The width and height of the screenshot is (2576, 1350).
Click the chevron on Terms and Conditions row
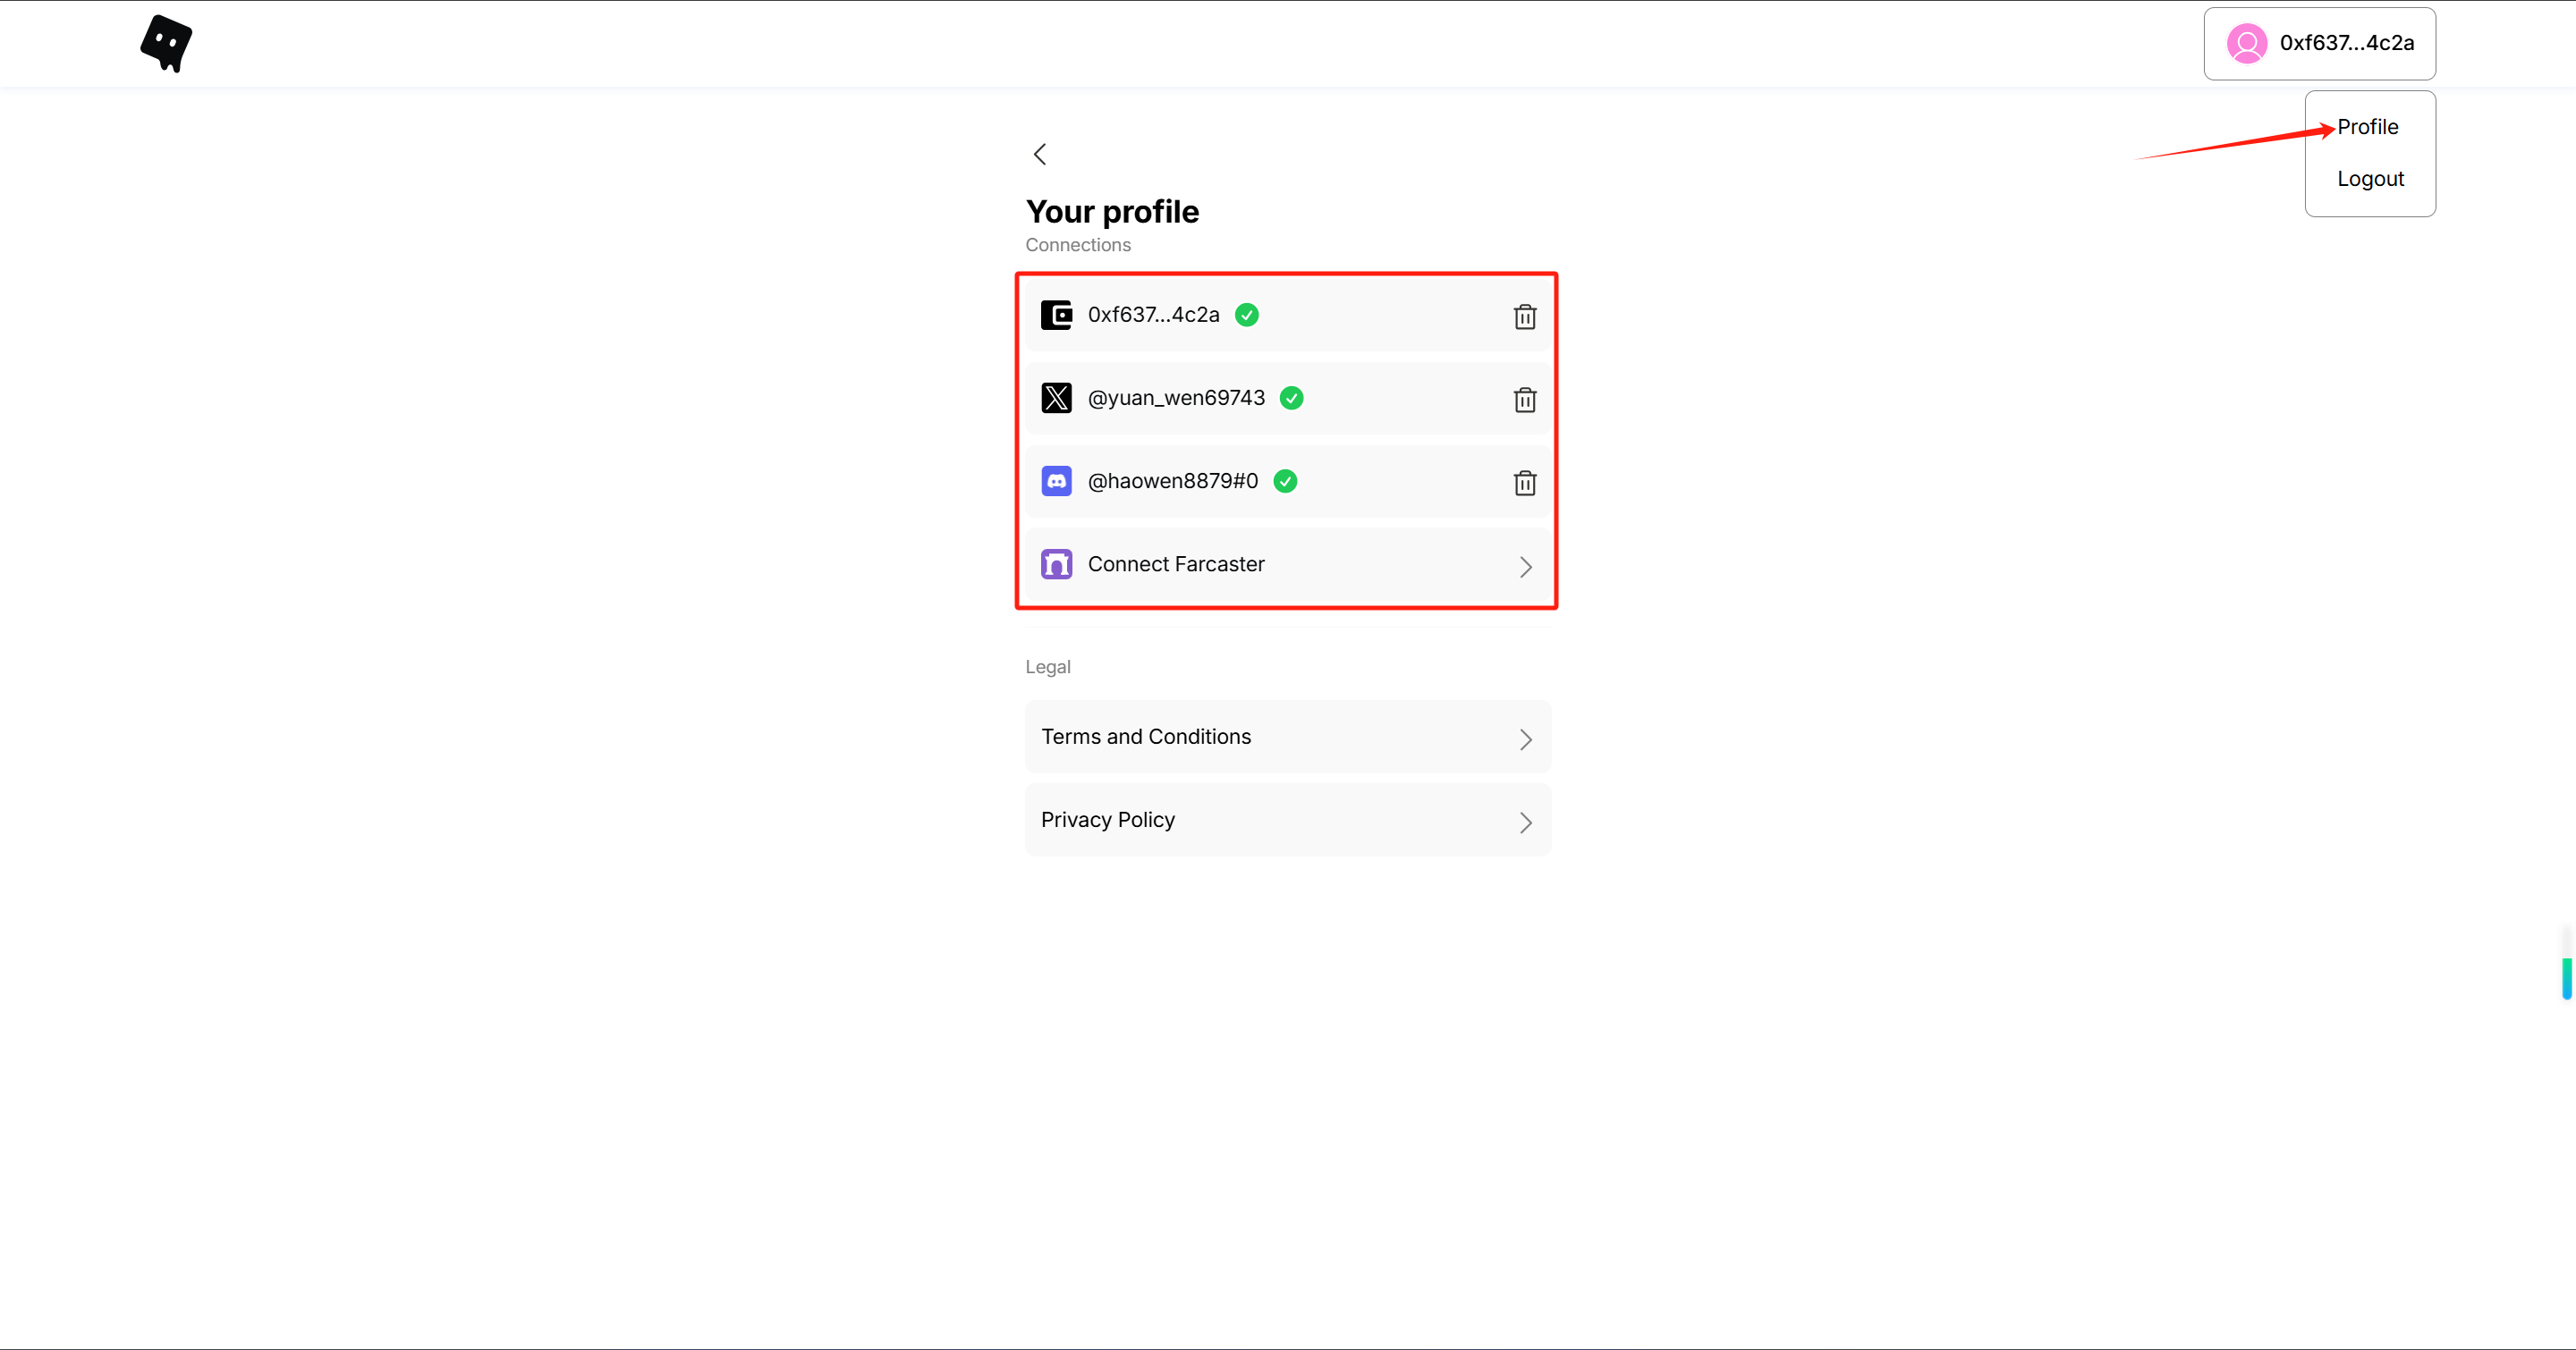(1525, 739)
